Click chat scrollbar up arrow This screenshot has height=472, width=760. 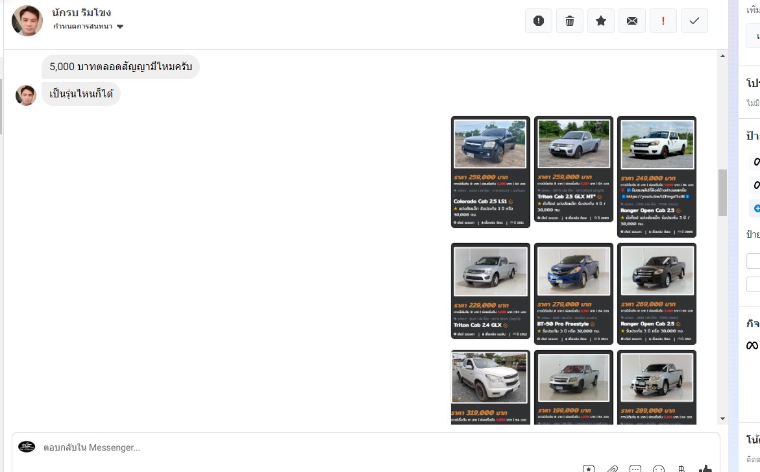click(x=722, y=56)
